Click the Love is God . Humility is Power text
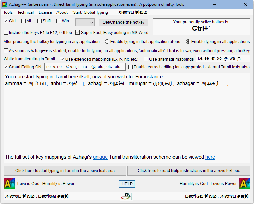Viewport: 254px width, 204px height. coord(46,184)
